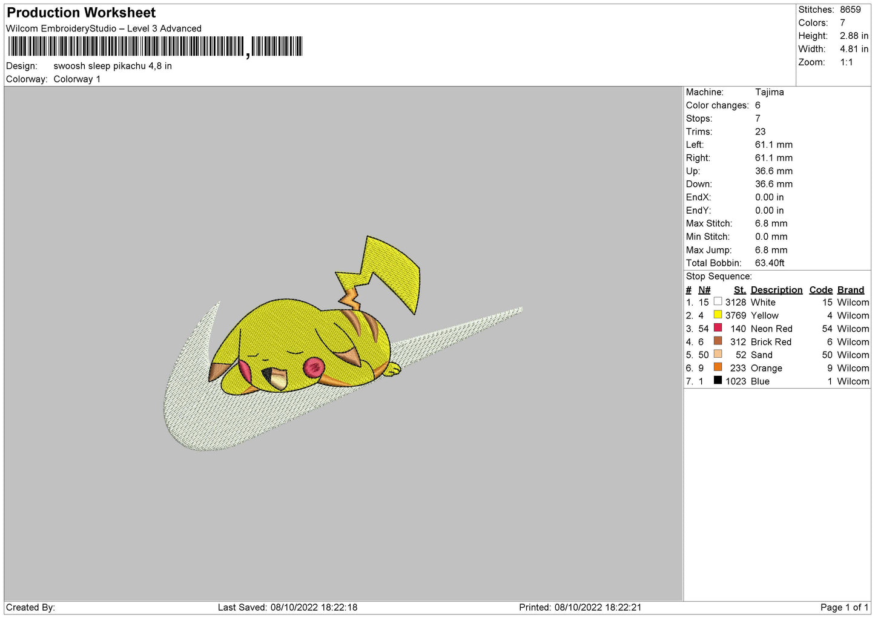Click the 'Created By:' label
Screen dimensions: 875x618
(30, 607)
